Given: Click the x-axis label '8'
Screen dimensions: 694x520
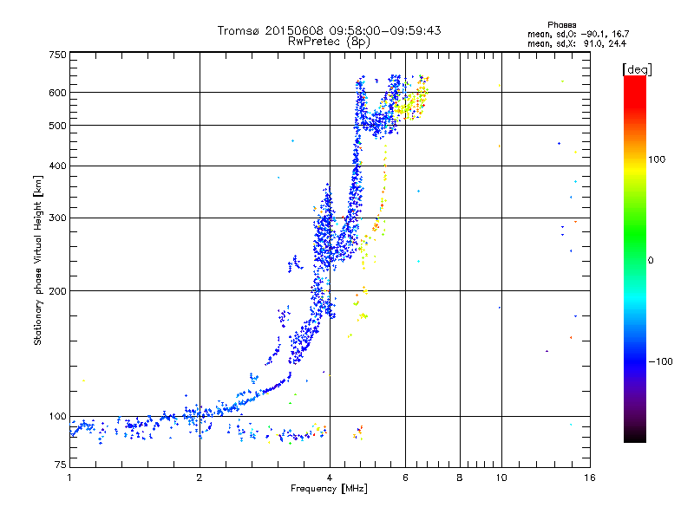Looking at the screenshot, I should (x=460, y=478).
